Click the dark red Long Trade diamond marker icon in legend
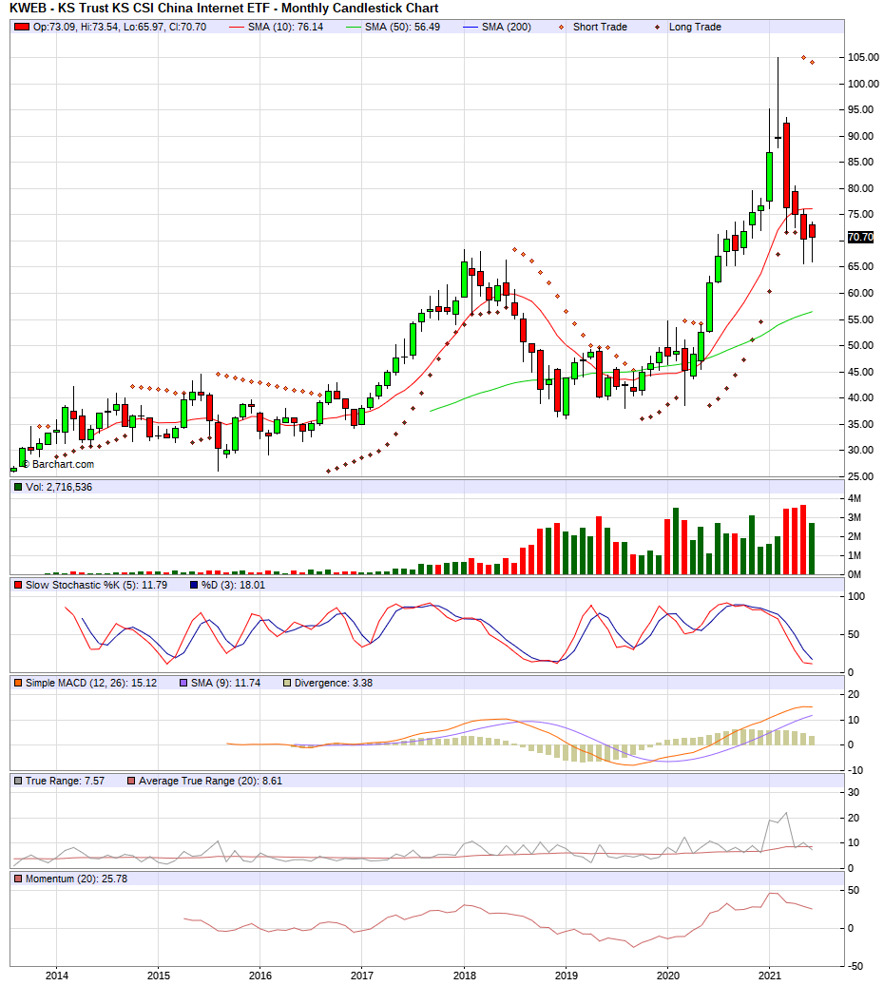Viewport: 884px width, 1005px height. (x=657, y=27)
